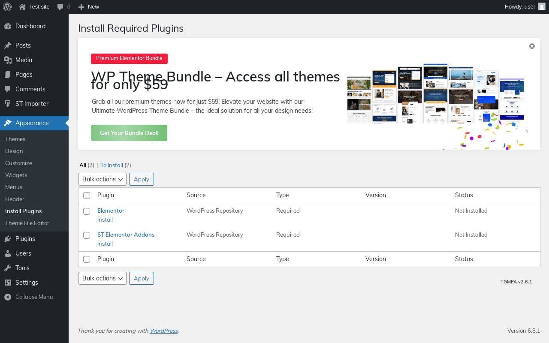The width and height of the screenshot is (549, 343).
Task: Click the WP Theme Bundle headline
Action: point(215,81)
